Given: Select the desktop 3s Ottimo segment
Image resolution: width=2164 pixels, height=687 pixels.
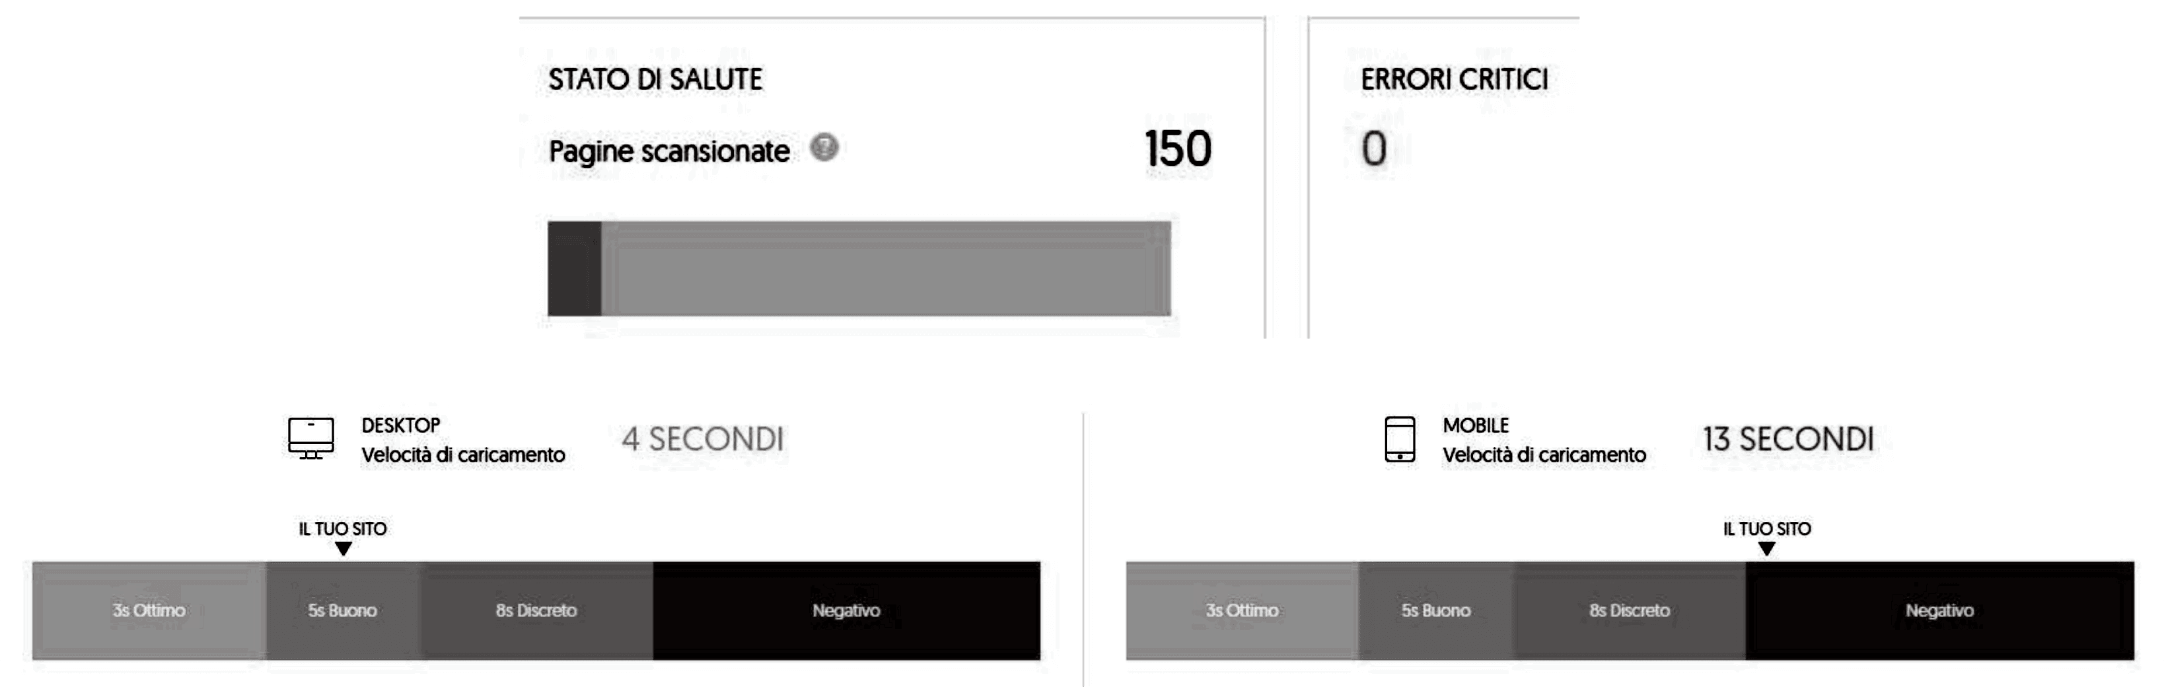Looking at the screenshot, I should (x=149, y=610).
